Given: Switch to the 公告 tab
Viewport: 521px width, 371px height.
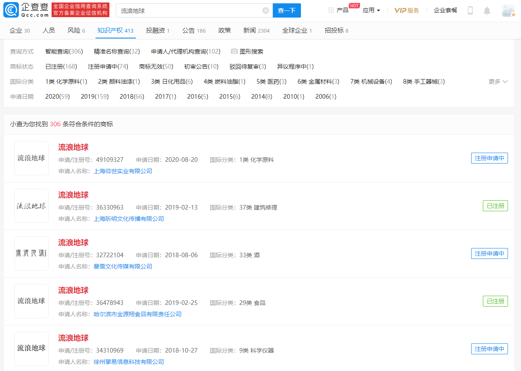Looking at the screenshot, I should [x=194, y=31].
